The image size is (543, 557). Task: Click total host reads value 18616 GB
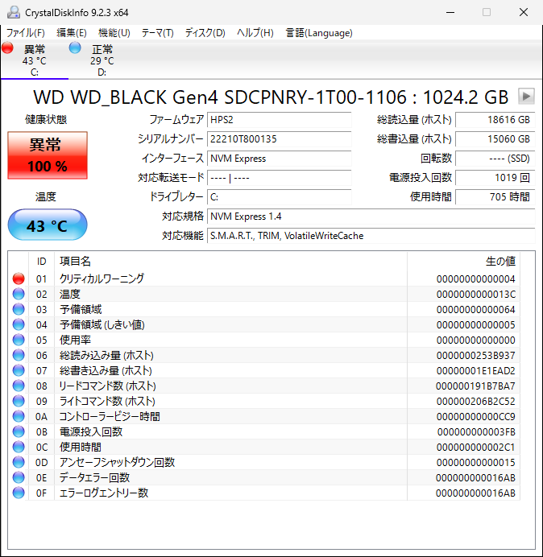pos(495,120)
